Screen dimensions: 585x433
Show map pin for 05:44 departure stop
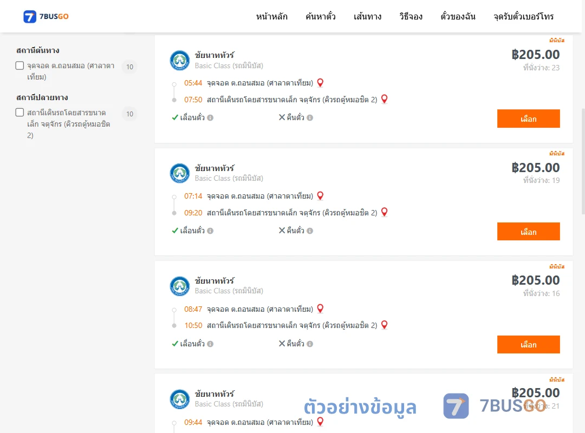pos(320,83)
